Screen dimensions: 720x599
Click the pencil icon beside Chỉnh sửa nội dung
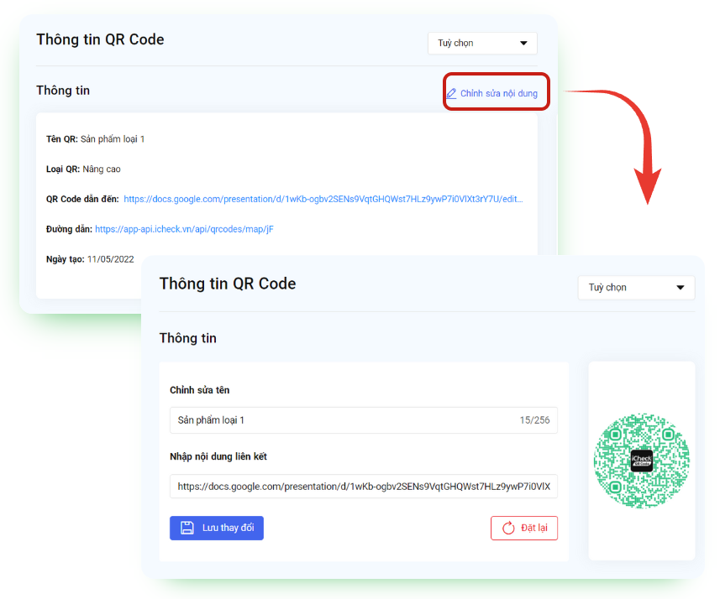point(452,93)
